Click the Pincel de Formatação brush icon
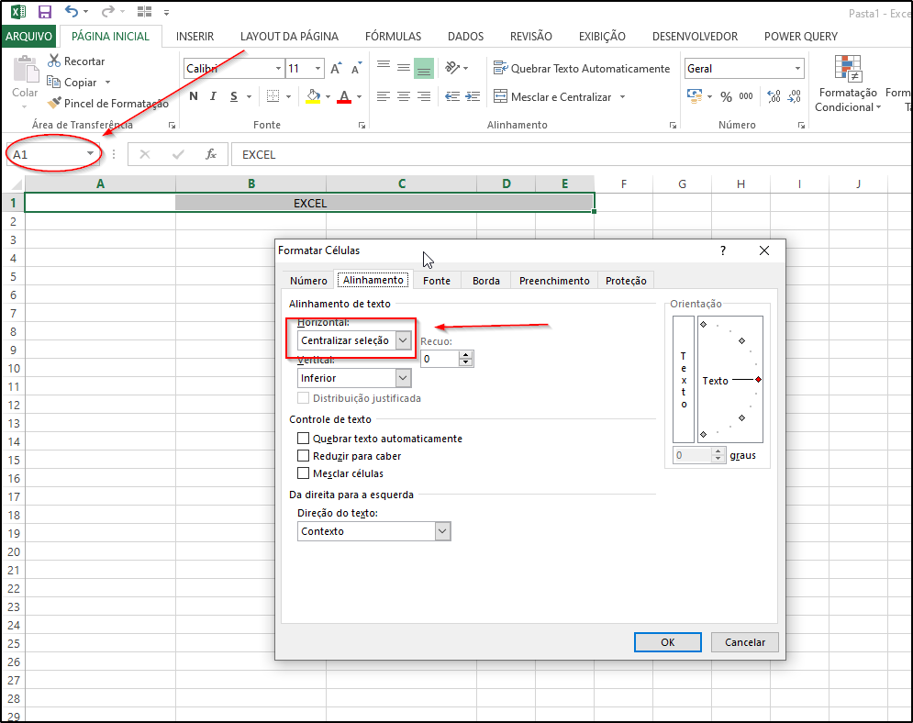 pos(54,104)
